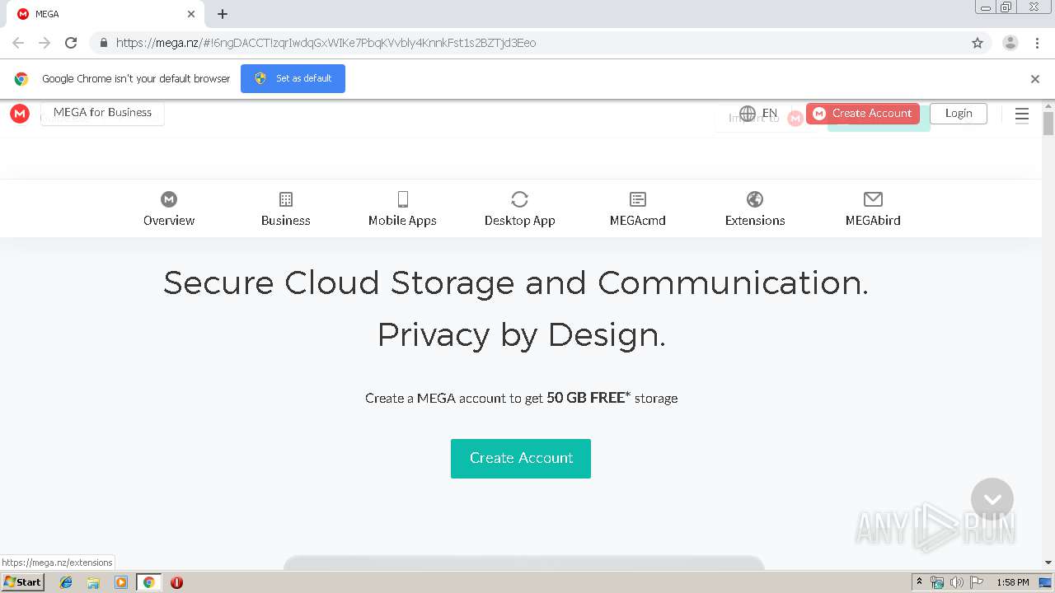This screenshot has width=1055, height=593.
Task: Open the Business section icon
Action: click(286, 199)
